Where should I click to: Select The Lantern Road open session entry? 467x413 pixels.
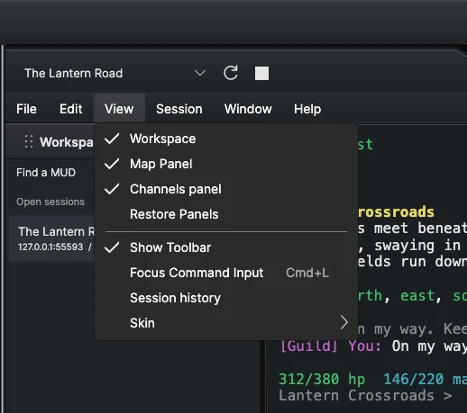pos(52,238)
